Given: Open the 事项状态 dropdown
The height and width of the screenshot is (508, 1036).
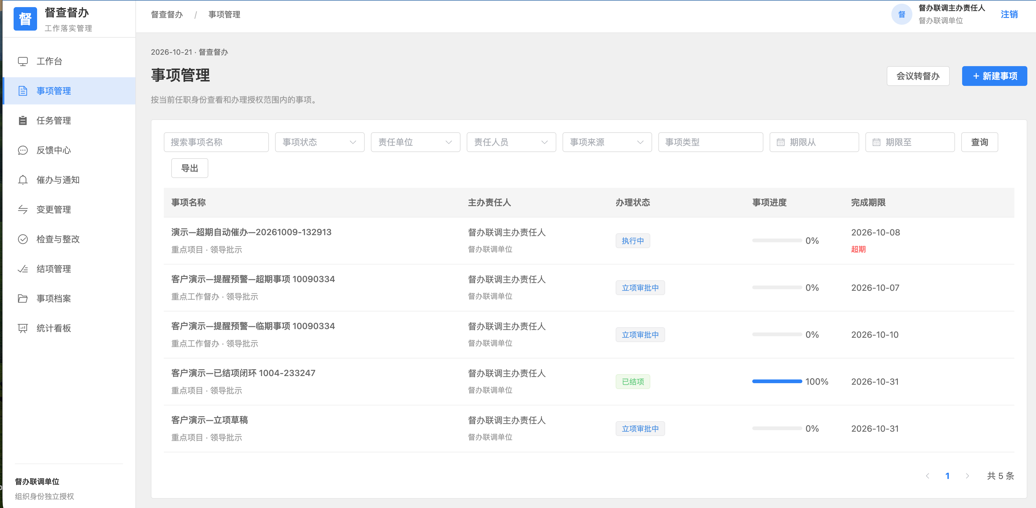Looking at the screenshot, I should coord(320,142).
